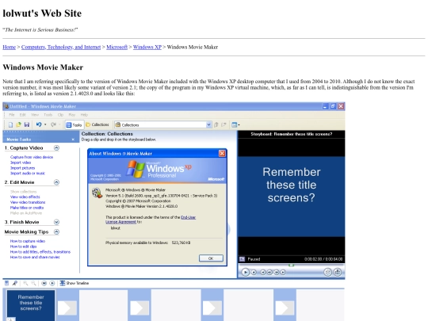Close the About Windows Movie Maker dialog
Viewport: 428px width, 321px height.
click(222, 154)
